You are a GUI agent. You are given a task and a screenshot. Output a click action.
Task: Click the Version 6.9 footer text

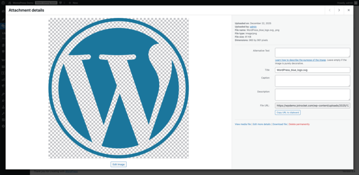[x=349, y=171]
